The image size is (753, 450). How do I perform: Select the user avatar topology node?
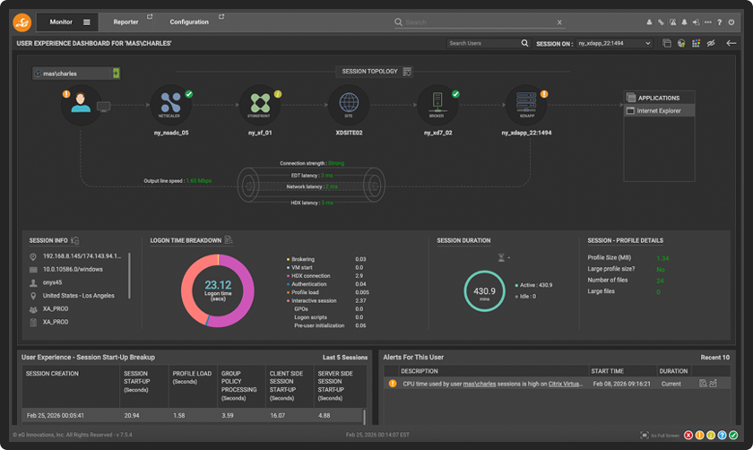(x=80, y=103)
